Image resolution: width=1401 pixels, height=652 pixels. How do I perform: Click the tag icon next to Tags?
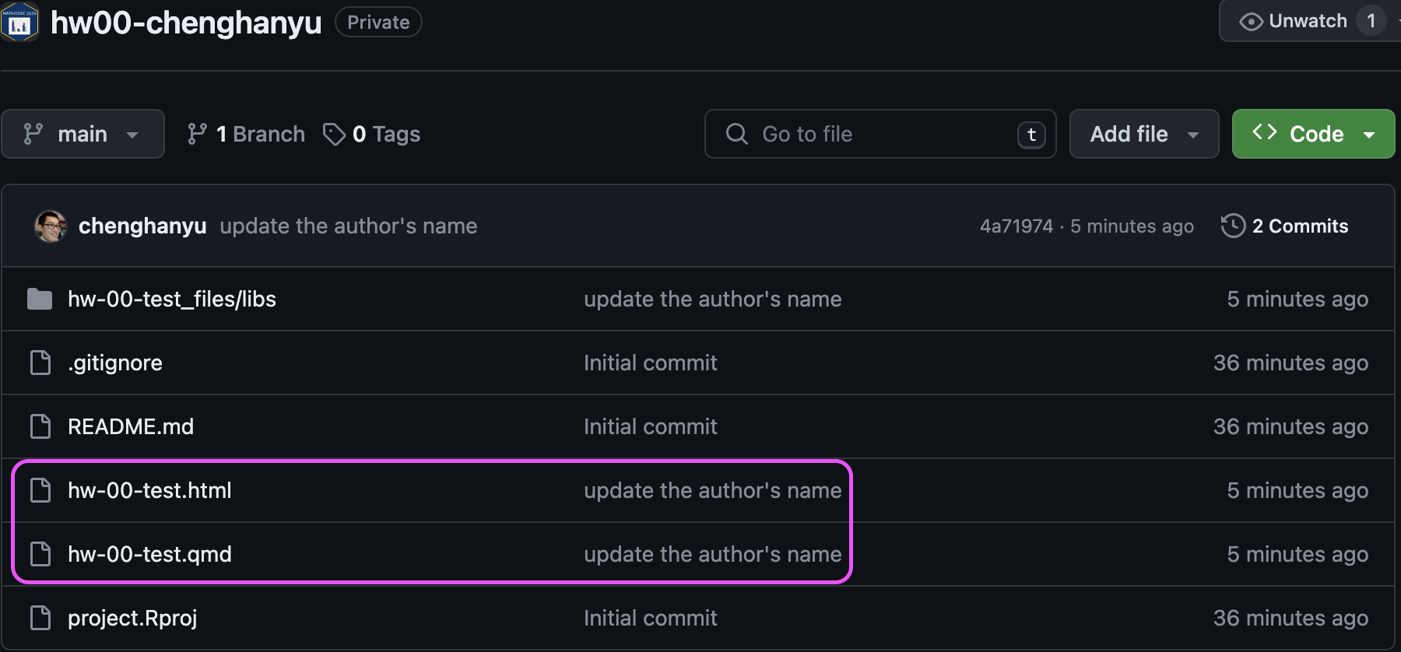click(334, 134)
